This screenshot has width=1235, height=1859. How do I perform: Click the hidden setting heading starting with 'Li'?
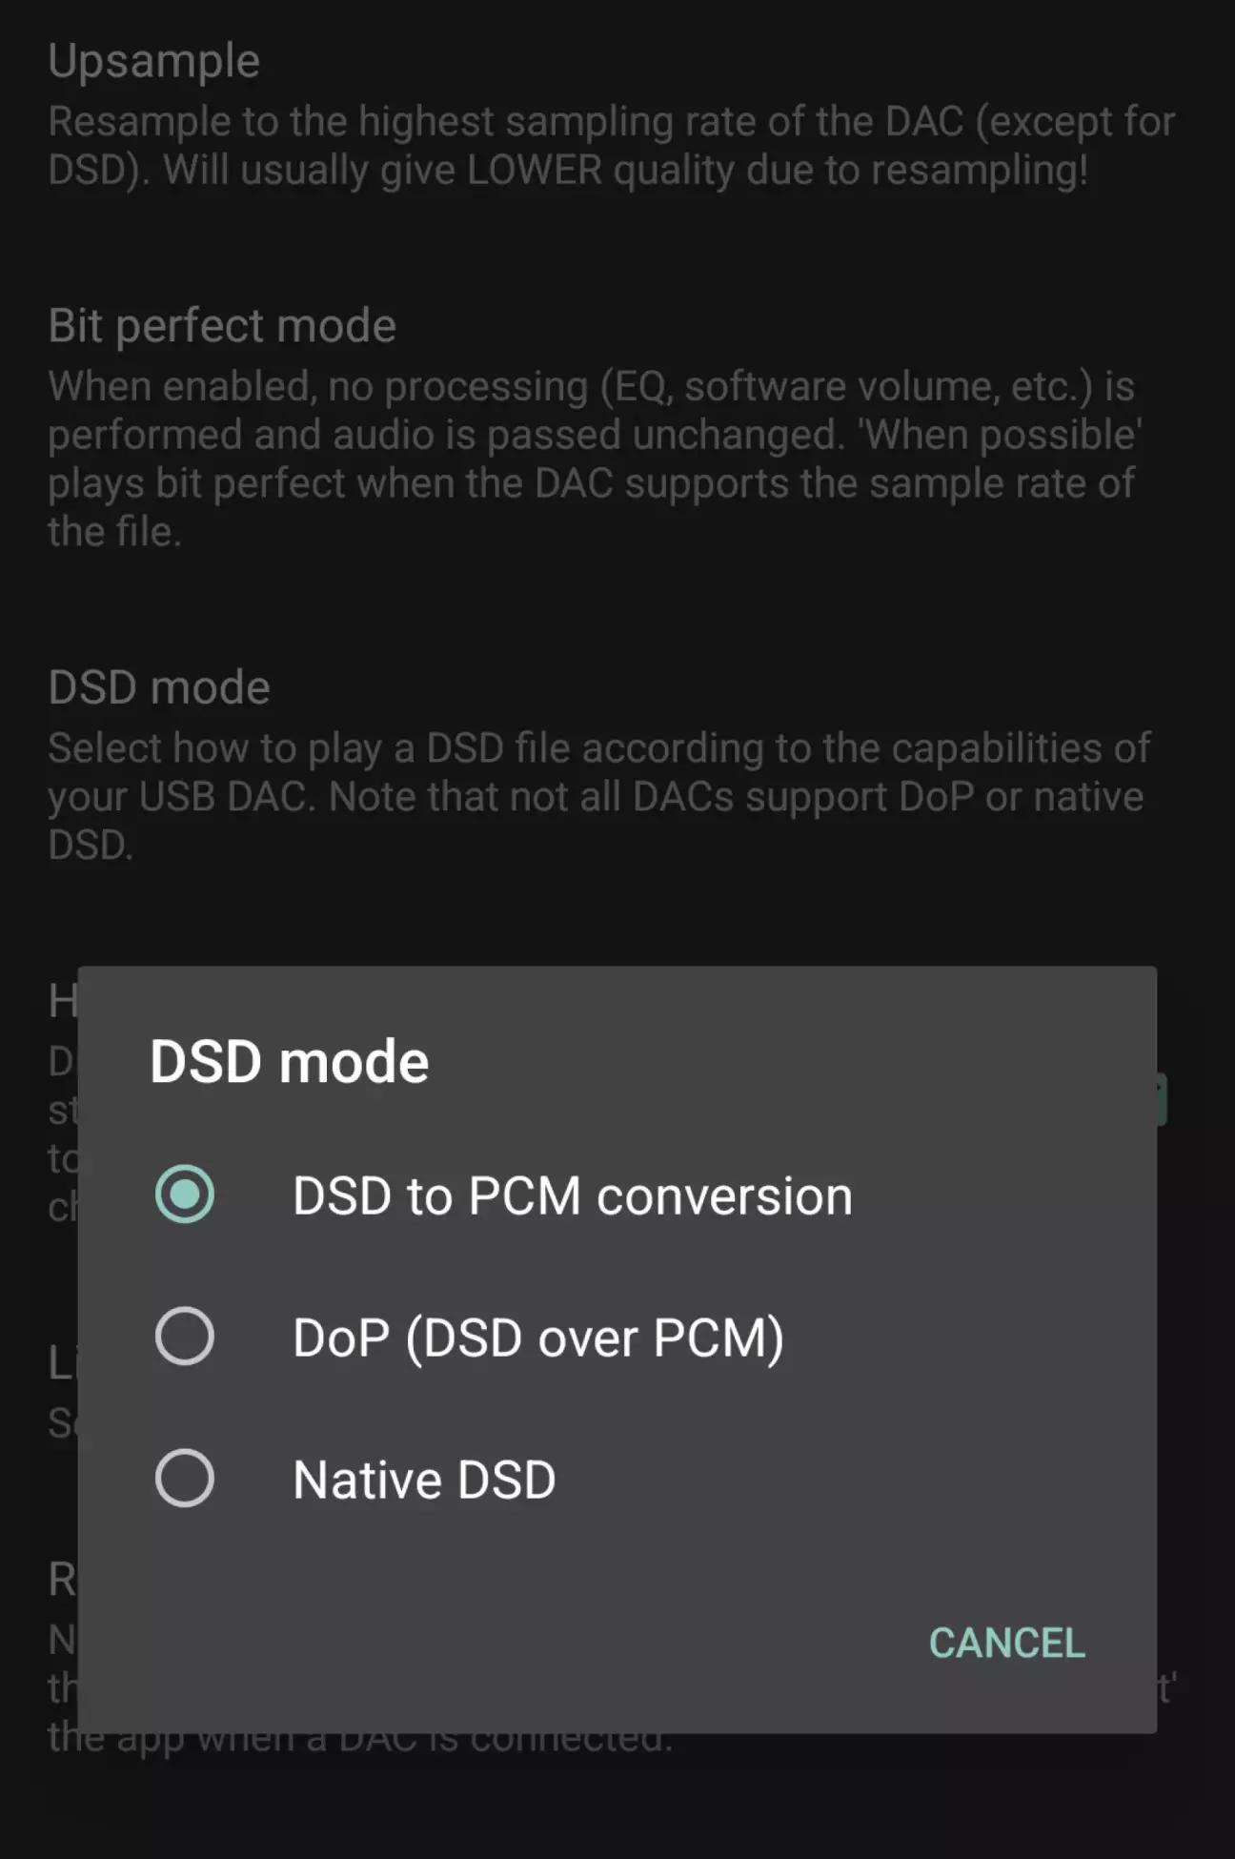tap(62, 1363)
